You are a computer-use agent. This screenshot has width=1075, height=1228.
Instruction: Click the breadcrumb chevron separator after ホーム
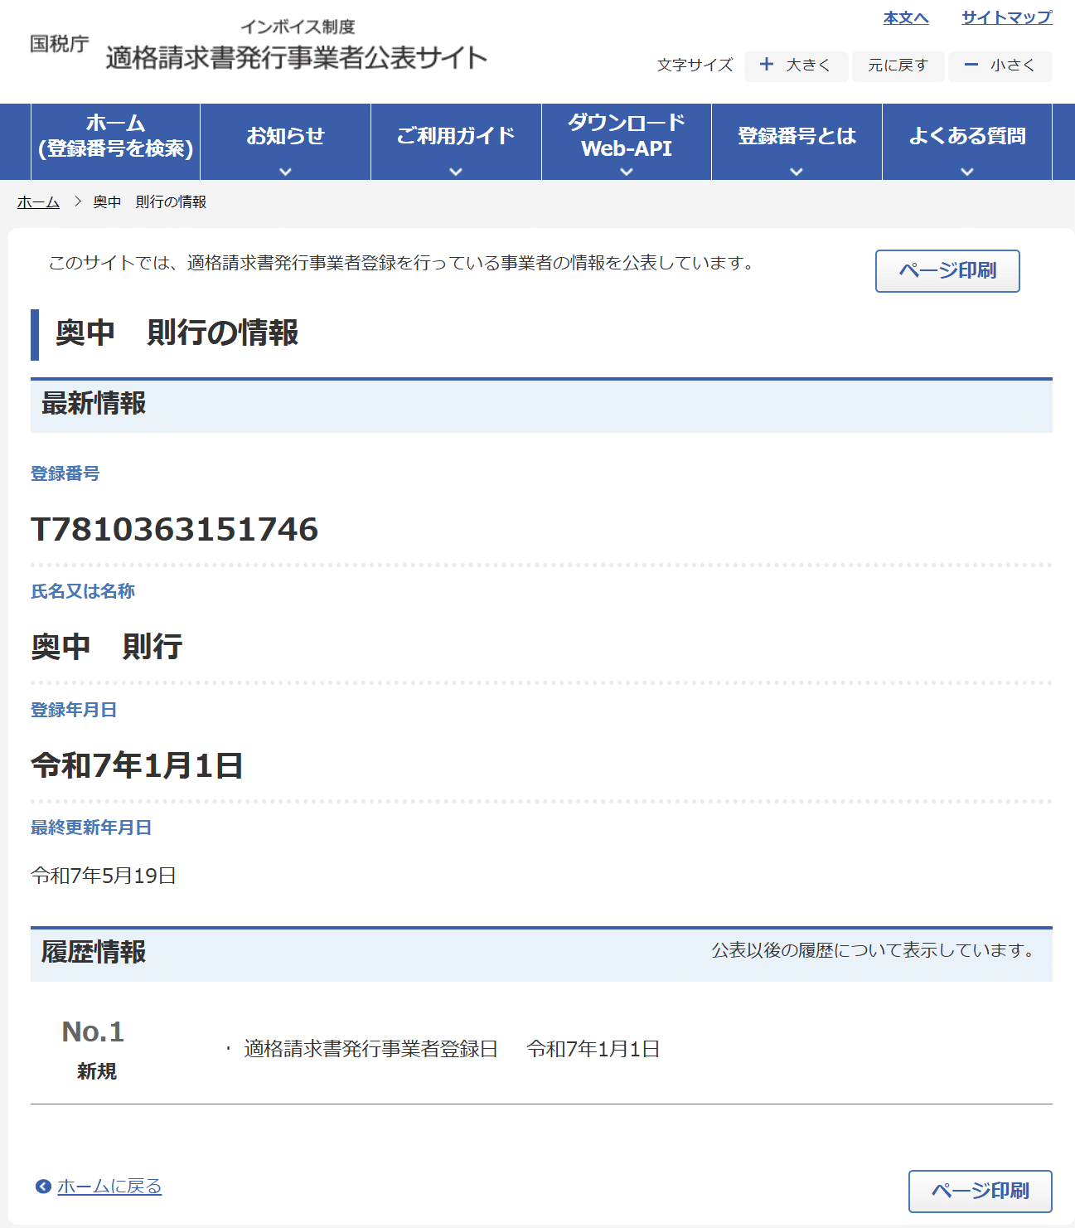click(77, 201)
